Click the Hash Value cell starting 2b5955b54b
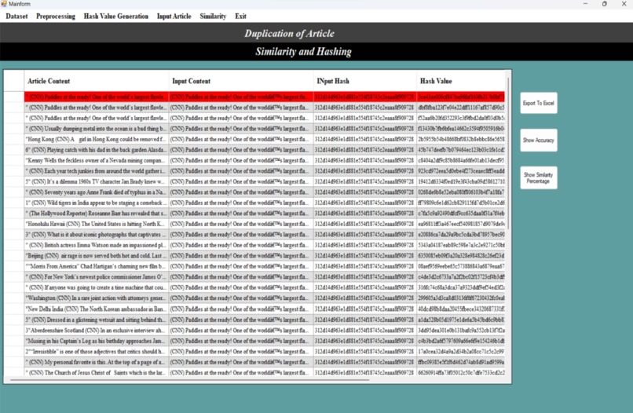 tap(461, 139)
